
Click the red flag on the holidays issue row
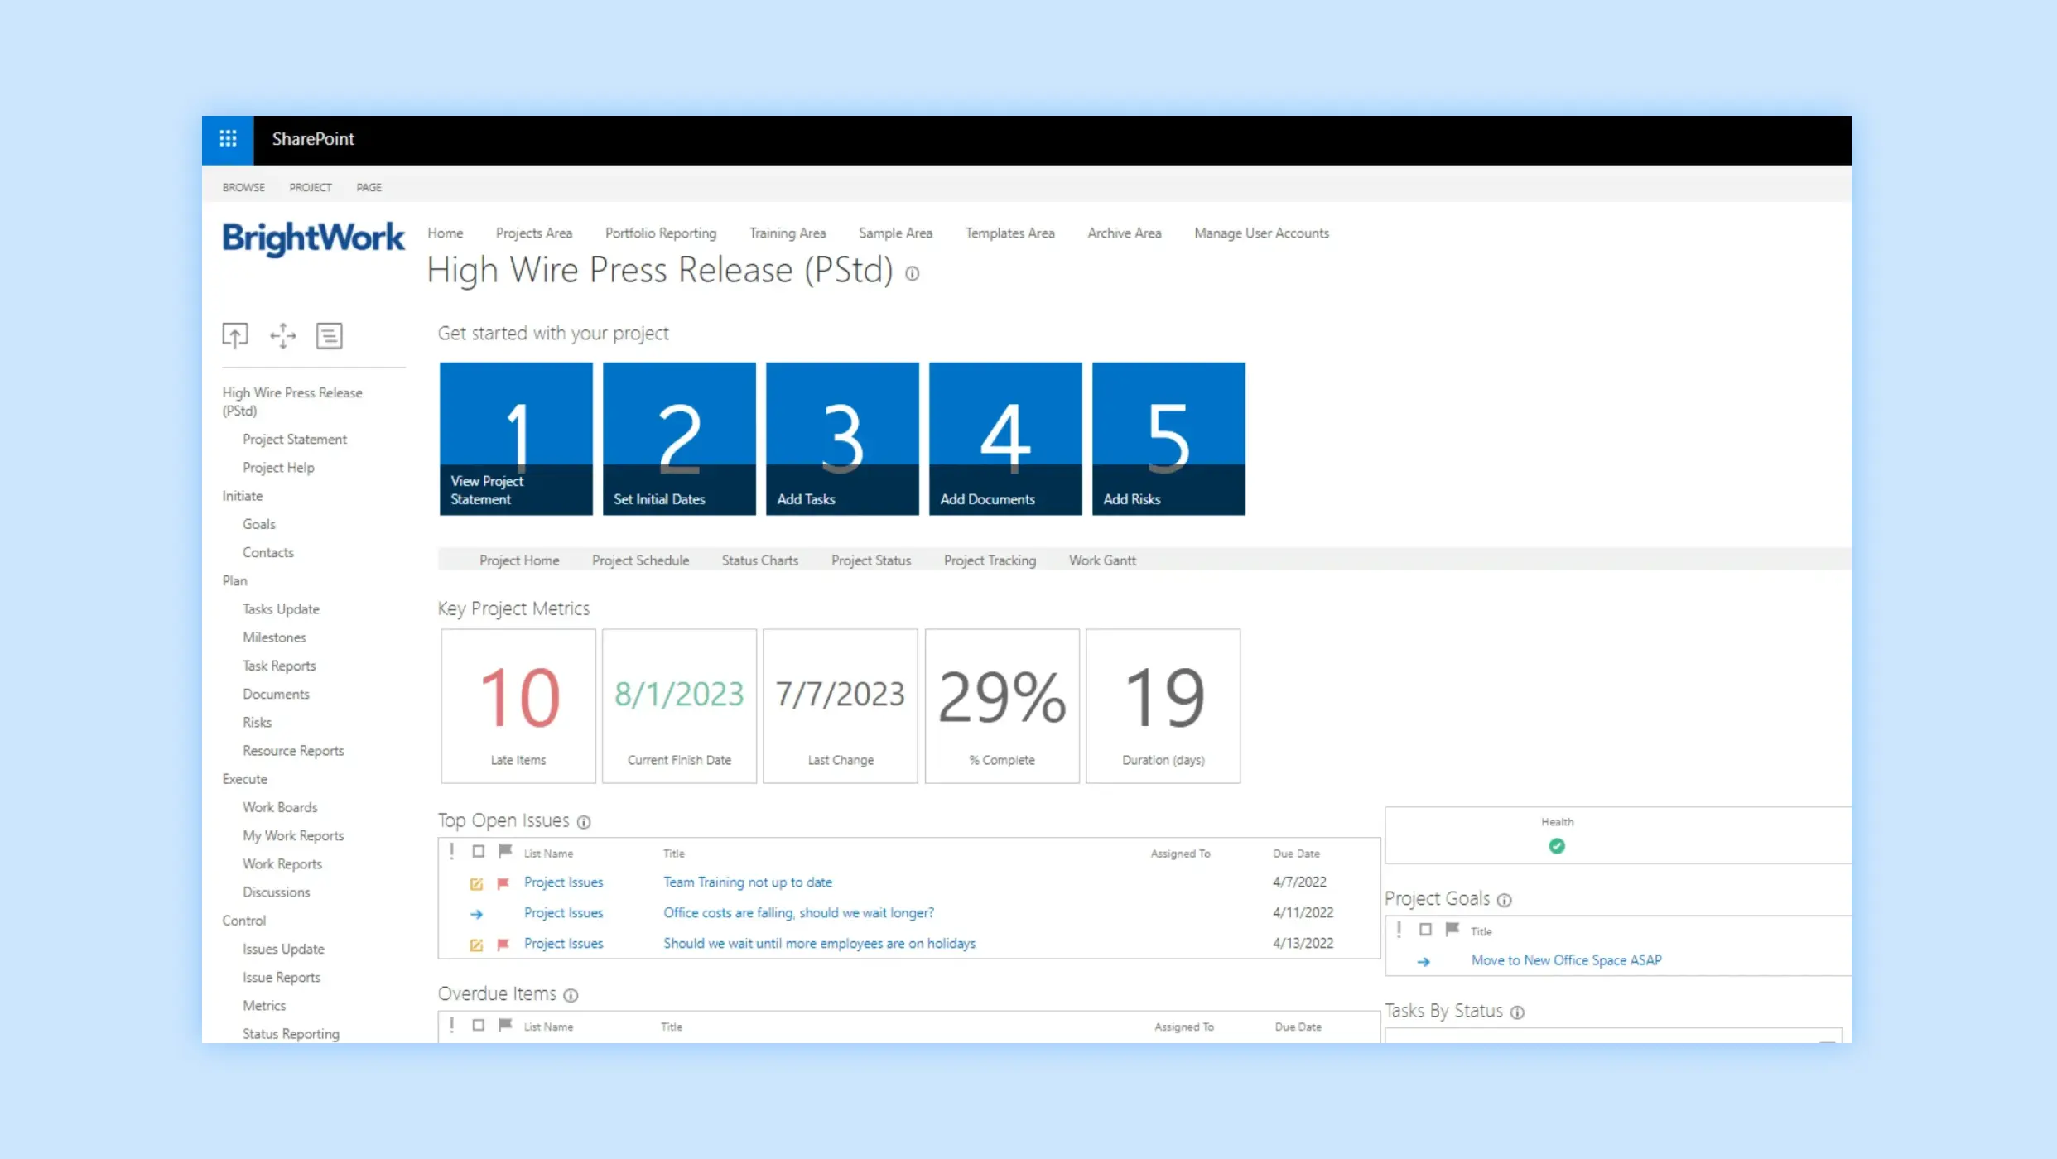click(503, 944)
